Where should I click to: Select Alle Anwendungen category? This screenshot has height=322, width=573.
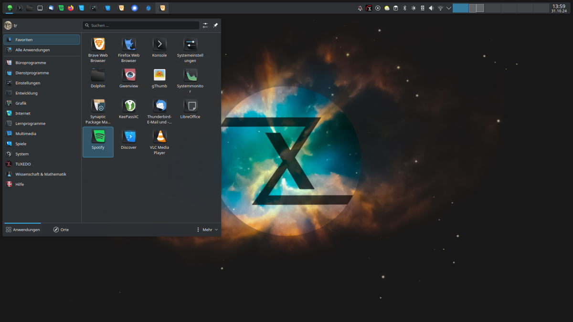pyautogui.click(x=42, y=50)
